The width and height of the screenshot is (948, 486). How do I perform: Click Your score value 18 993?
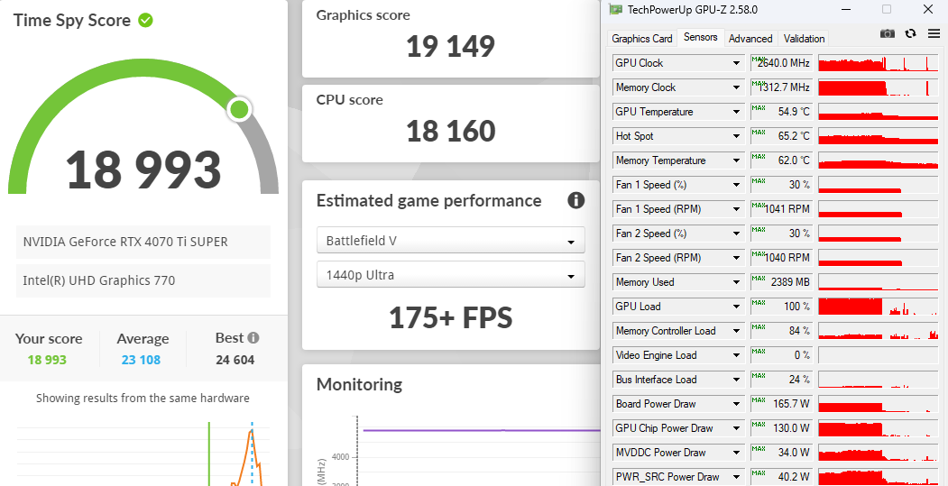[x=47, y=360]
